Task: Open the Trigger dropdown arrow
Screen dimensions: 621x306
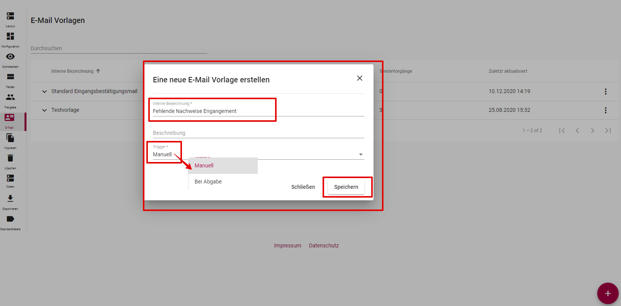Action: (360, 154)
